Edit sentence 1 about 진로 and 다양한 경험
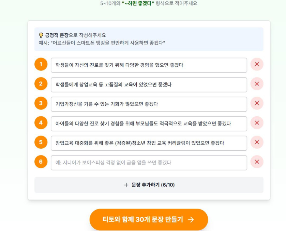The height and width of the screenshot is (231, 286). click(x=149, y=65)
